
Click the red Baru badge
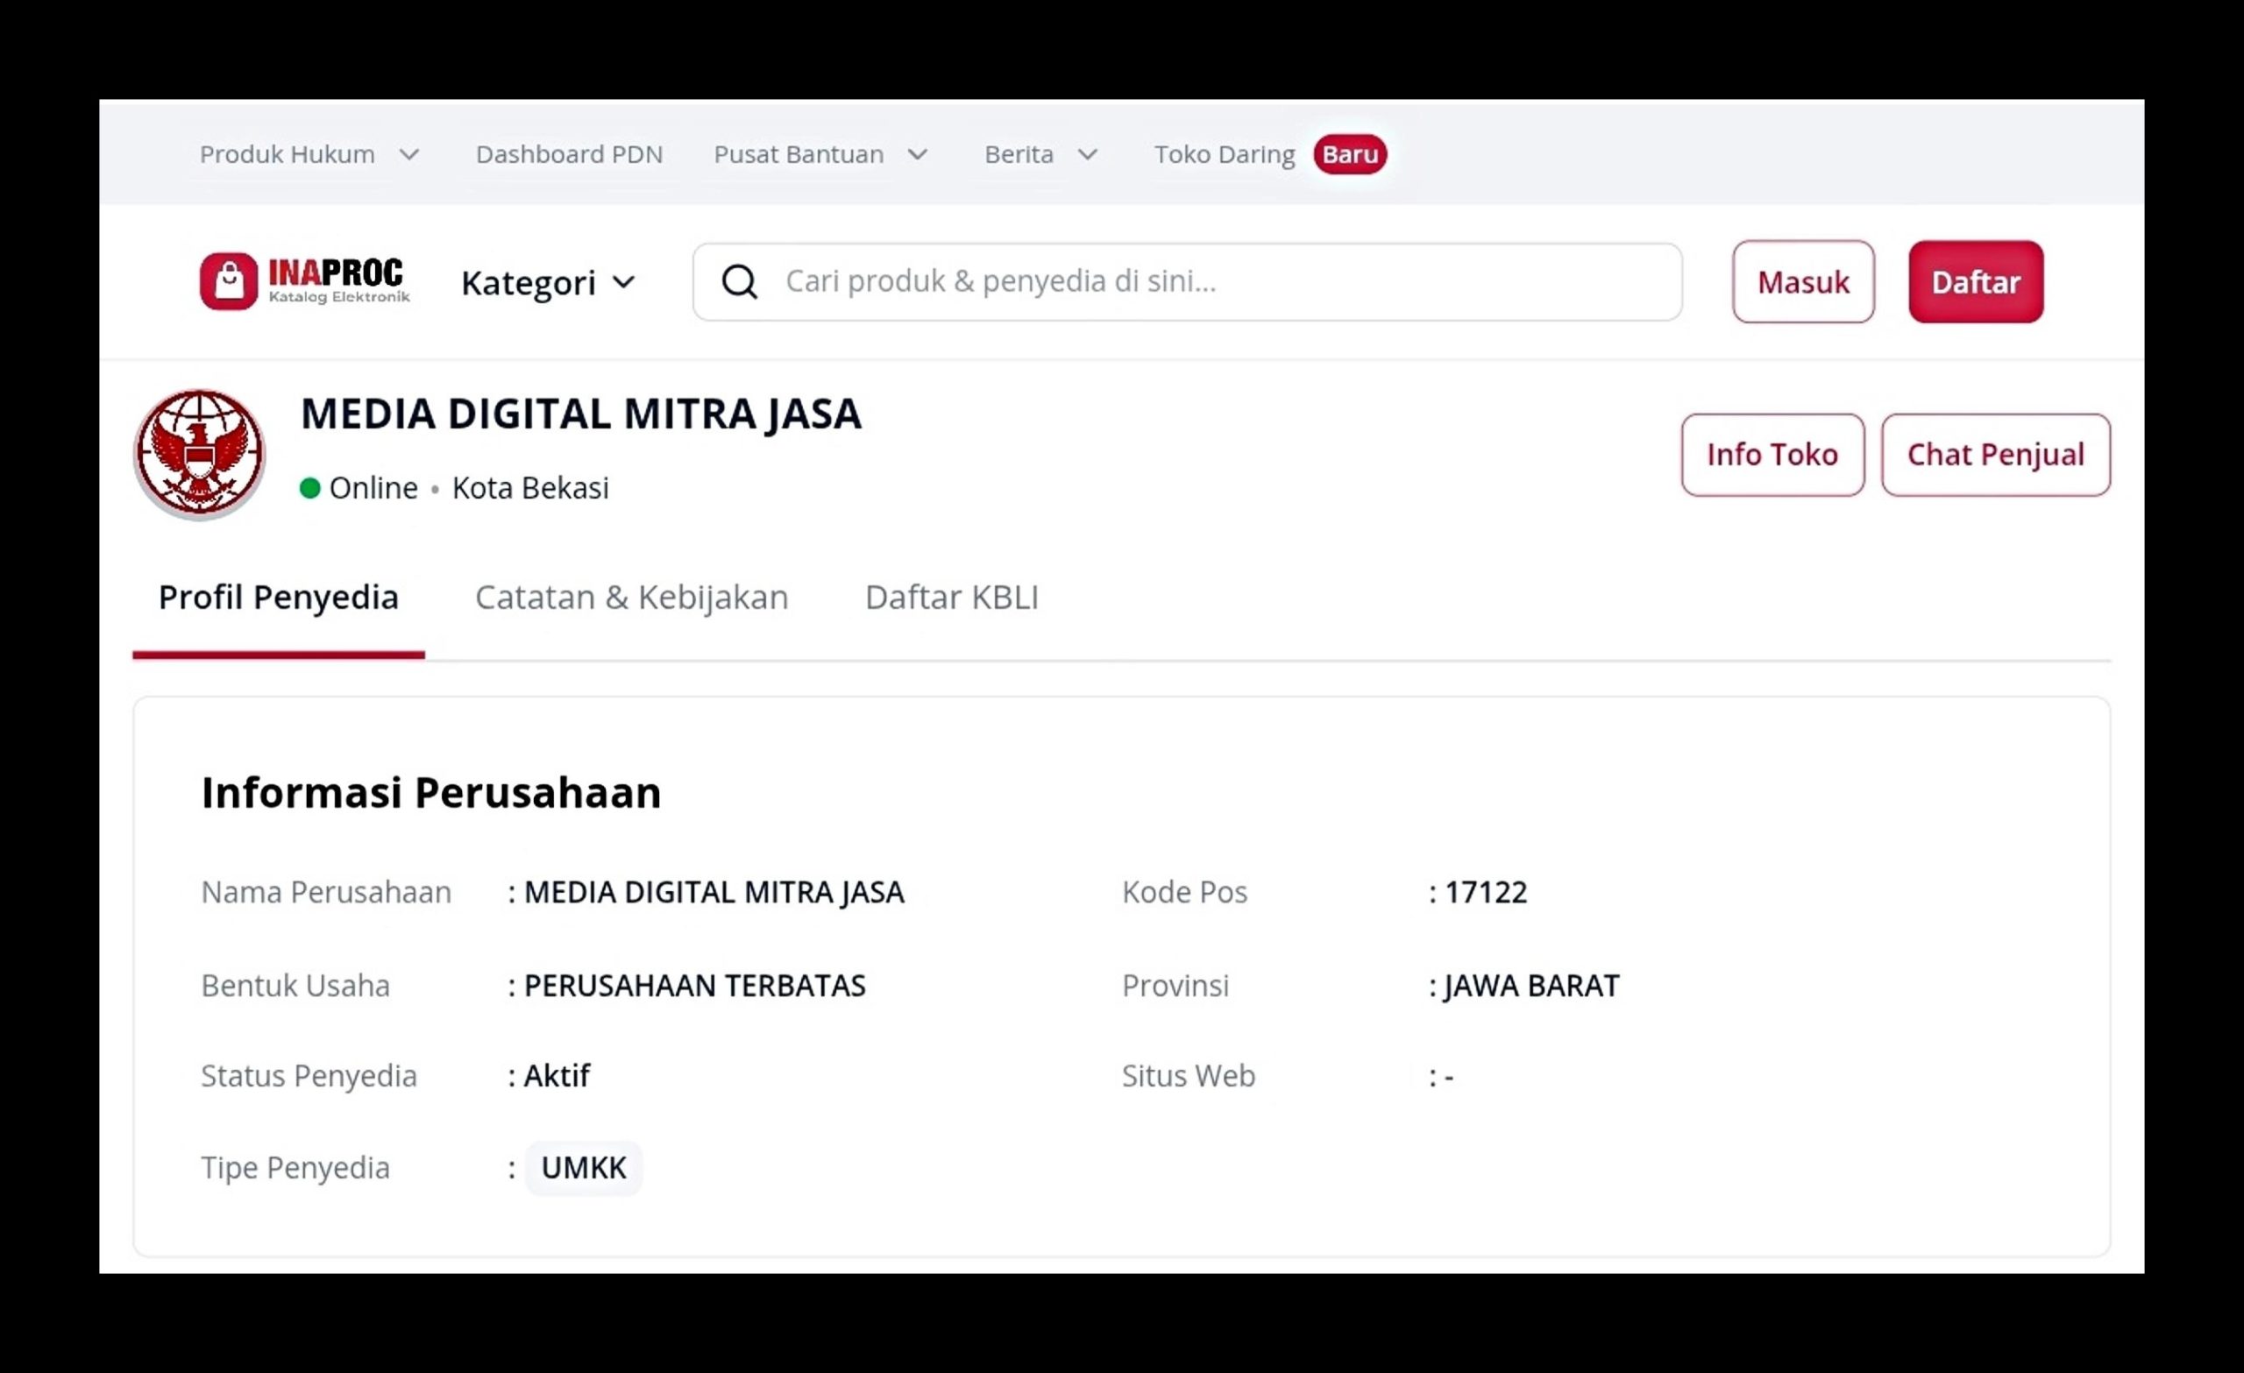pos(1349,154)
